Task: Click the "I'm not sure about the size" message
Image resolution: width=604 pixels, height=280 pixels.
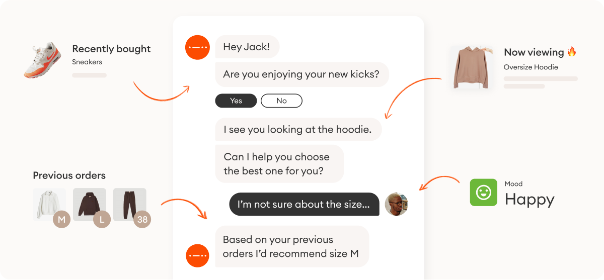Action: pos(304,205)
